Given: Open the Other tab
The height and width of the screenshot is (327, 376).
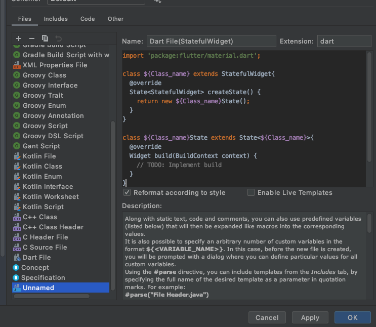Looking at the screenshot, I should coord(115,19).
